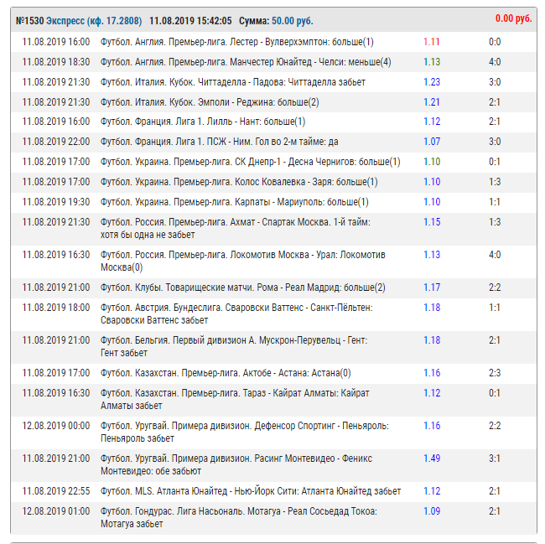Click the odds value 1.17
Screen dimensions: 545x544
click(x=432, y=288)
